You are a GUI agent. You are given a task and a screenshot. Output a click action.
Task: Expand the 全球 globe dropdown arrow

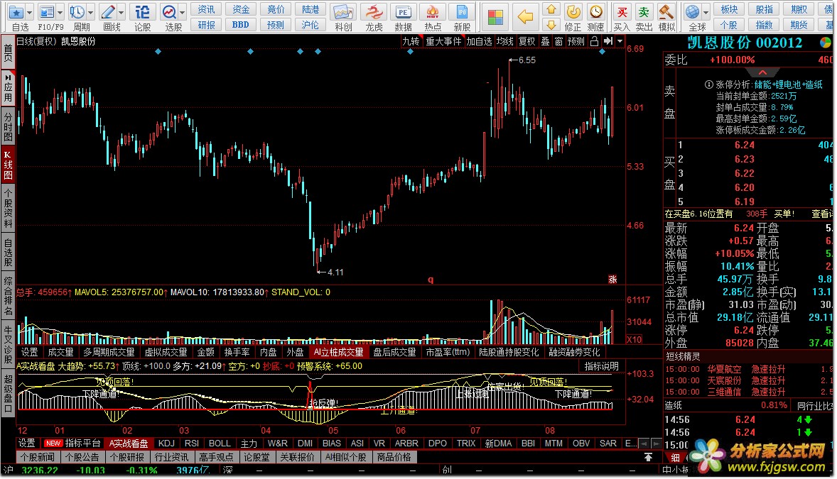(706, 12)
